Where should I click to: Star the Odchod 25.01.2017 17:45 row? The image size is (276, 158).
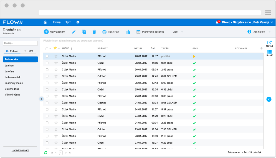56,76
